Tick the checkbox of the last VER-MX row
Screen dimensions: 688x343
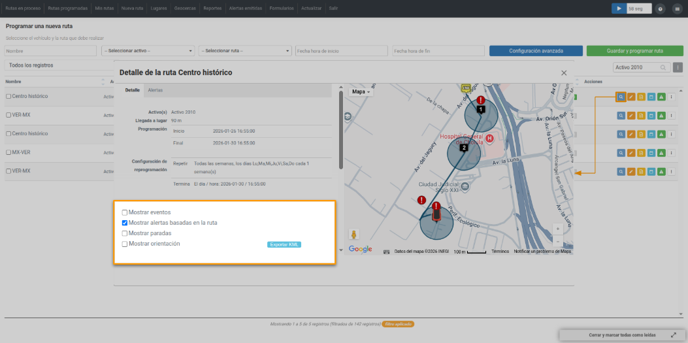pos(8,171)
